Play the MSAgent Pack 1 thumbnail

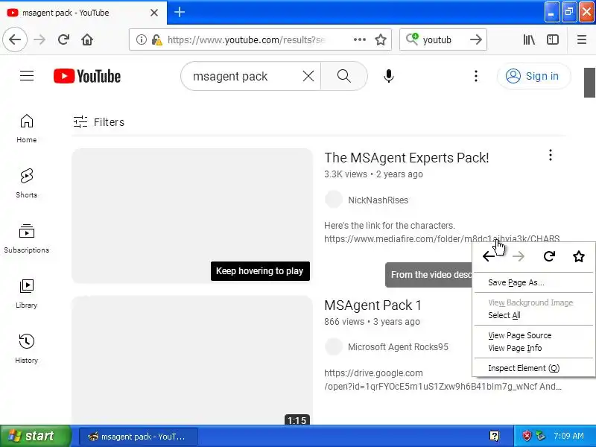point(192,361)
